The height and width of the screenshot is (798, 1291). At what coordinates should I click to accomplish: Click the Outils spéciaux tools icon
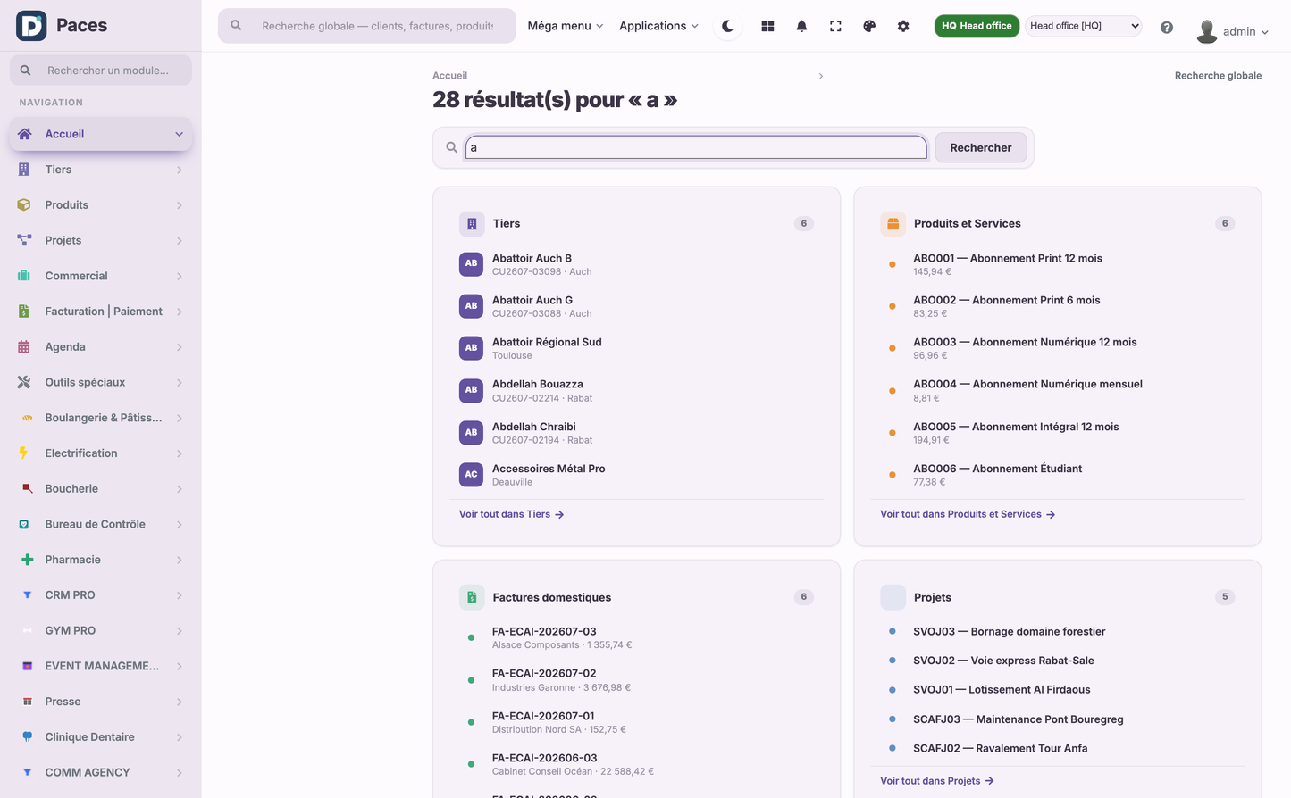tap(24, 382)
